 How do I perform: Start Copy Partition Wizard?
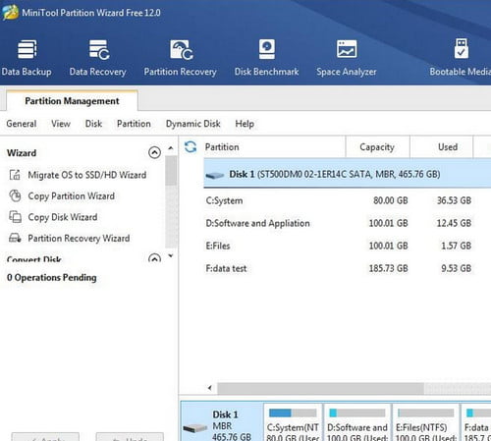coord(72,195)
